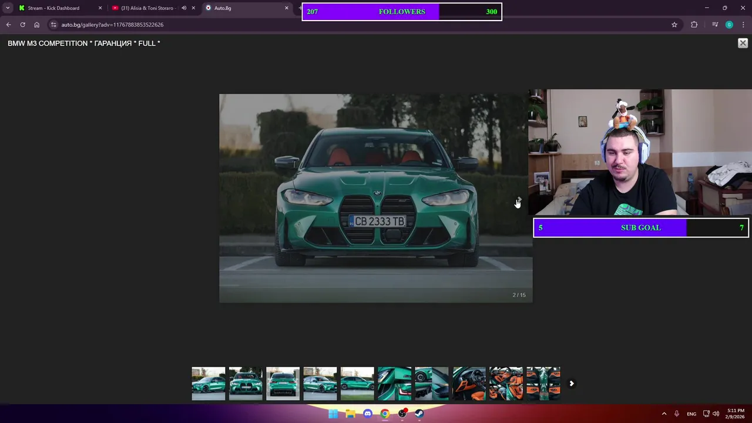Open the Chrome three-dot menu
Image resolution: width=752 pixels, height=423 pixels.
point(743,25)
